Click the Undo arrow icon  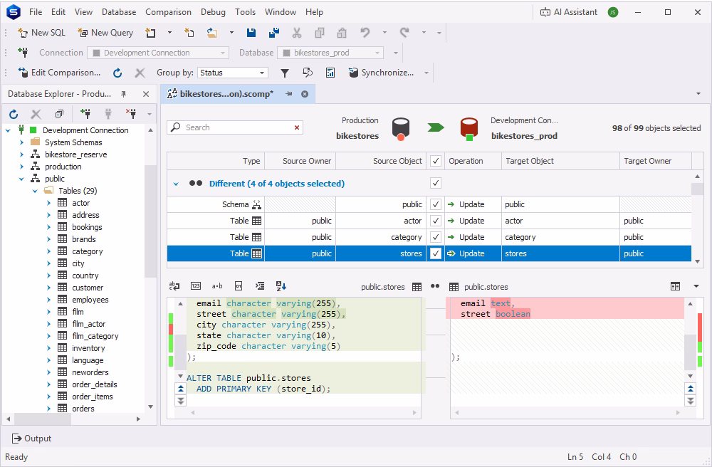coord(365,33)
